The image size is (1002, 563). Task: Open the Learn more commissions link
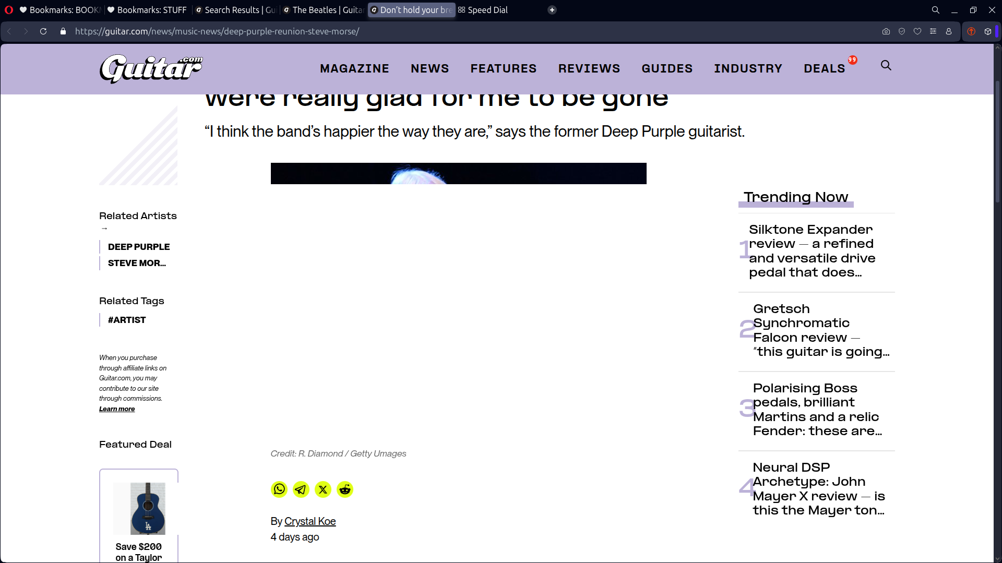click(x=116, y=409)
